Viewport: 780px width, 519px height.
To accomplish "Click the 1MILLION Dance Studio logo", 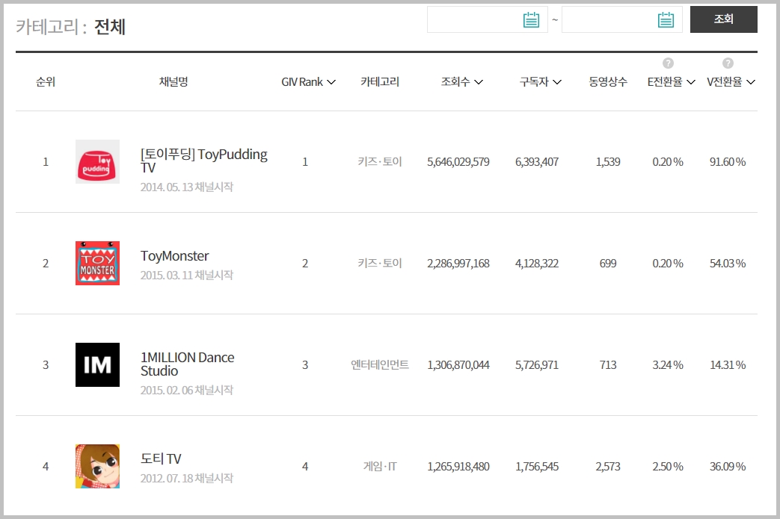I will pyautogui.click(x=97, y=364).
